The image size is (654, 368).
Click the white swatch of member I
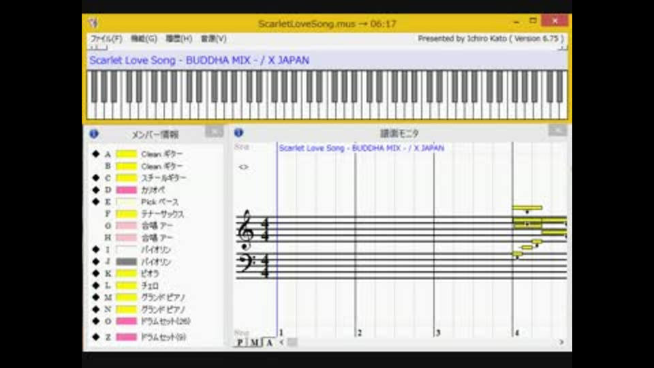[127, 250]
